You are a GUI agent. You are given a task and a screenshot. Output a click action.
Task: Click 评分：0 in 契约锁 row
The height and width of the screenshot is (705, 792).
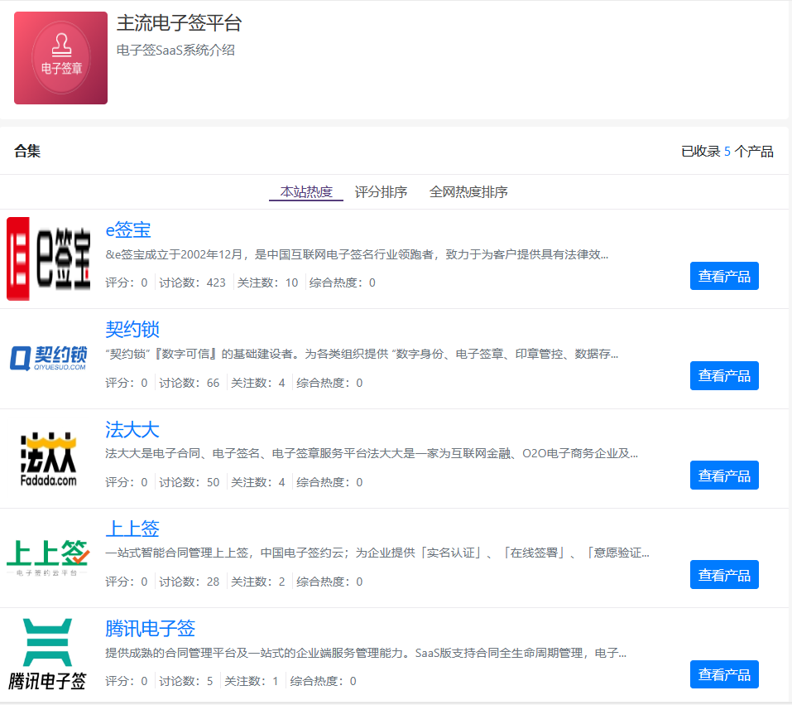pos(127,383)
